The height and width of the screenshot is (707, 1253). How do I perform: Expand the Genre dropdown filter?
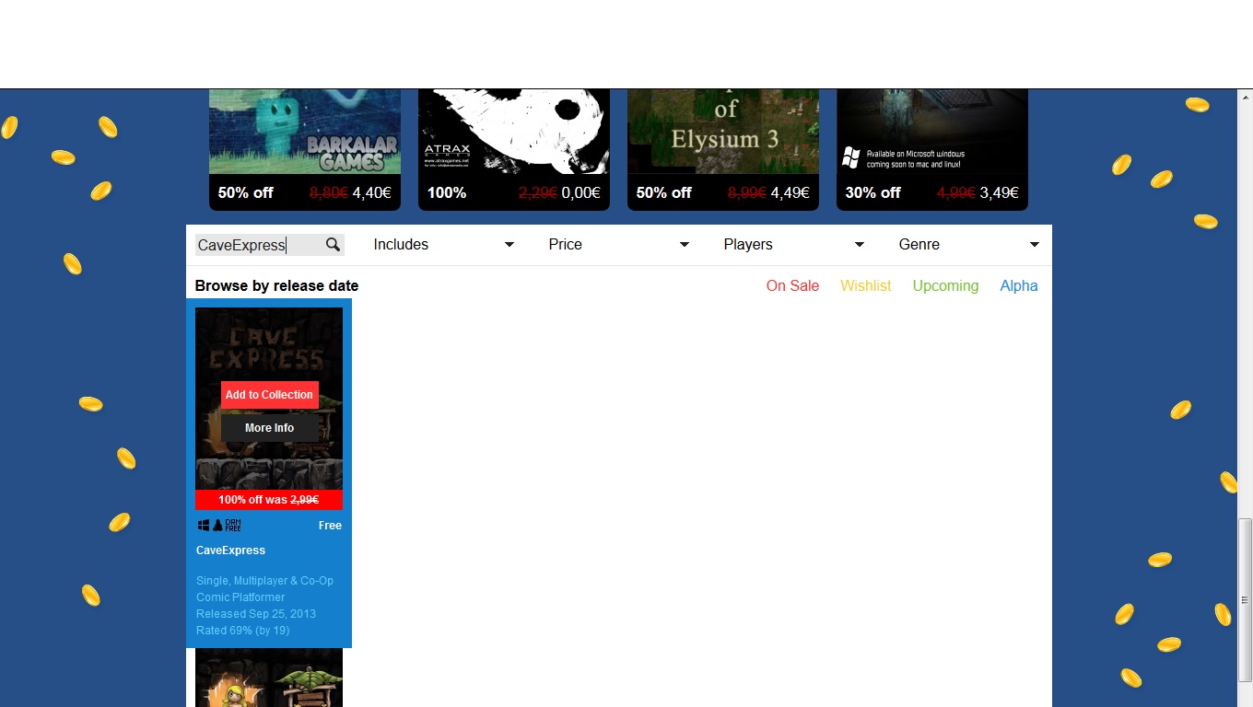(968, 244)
